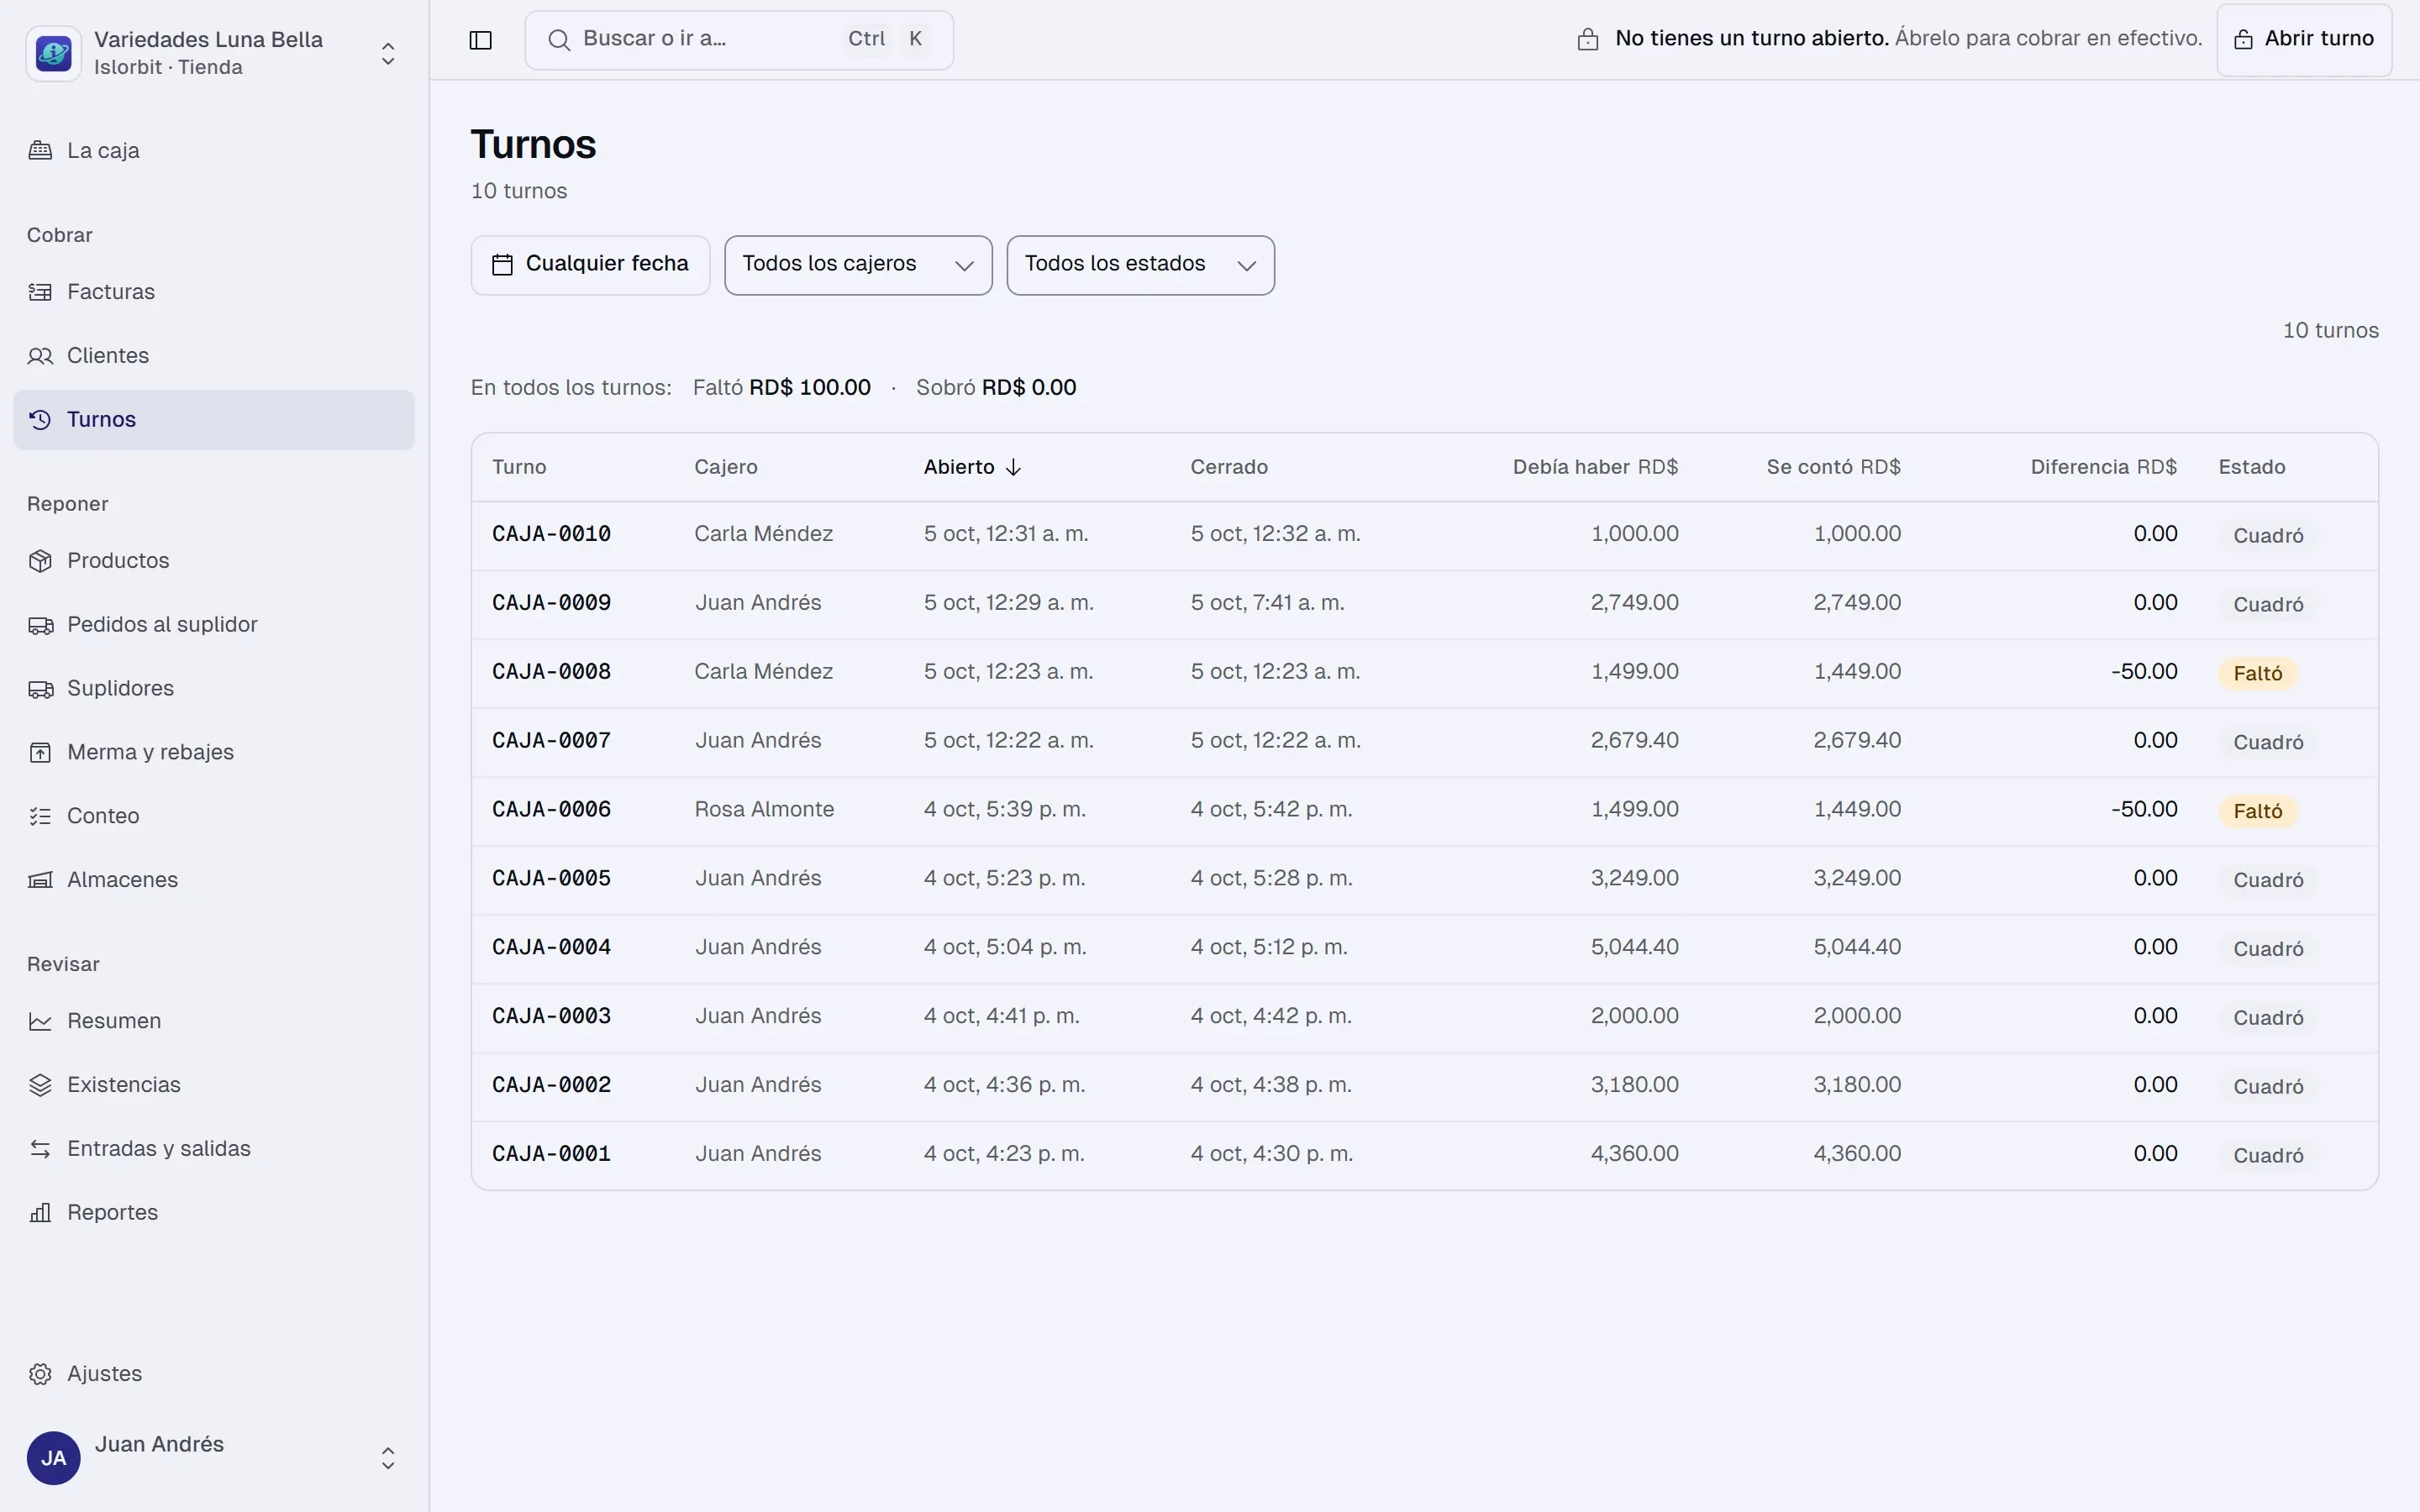The image size is (2420, 1512).
Task: Click the Suplidores icon
Action: 40,689
